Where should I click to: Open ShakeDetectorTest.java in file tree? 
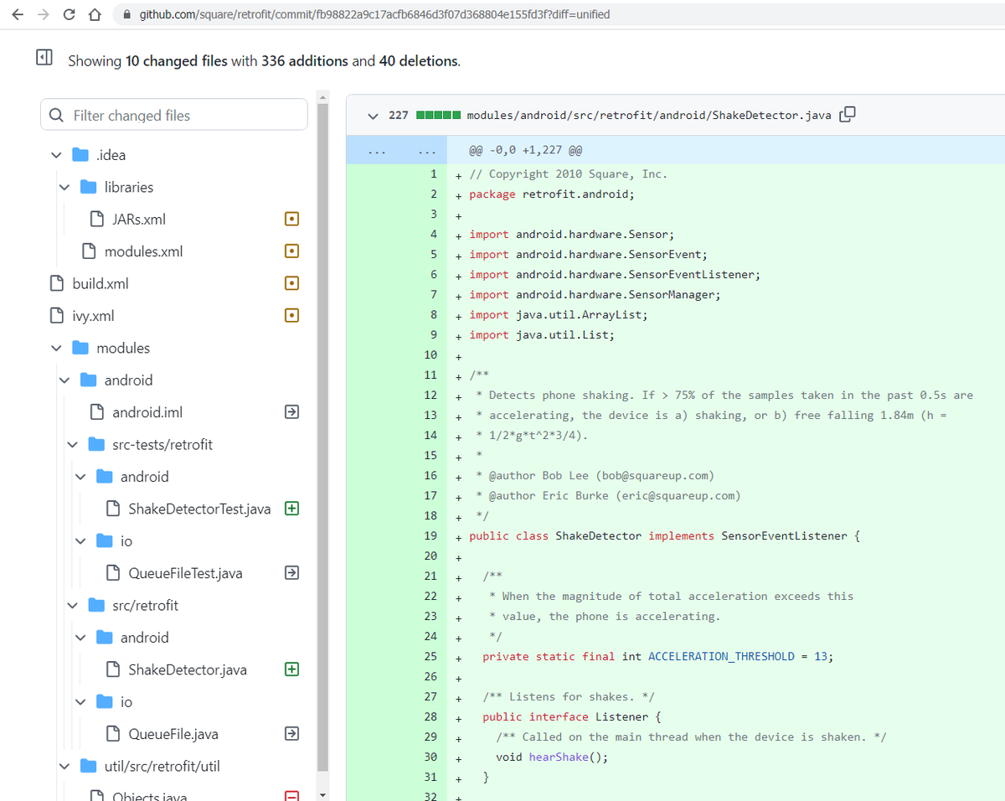pyautogui.click(x=199, y=509)
